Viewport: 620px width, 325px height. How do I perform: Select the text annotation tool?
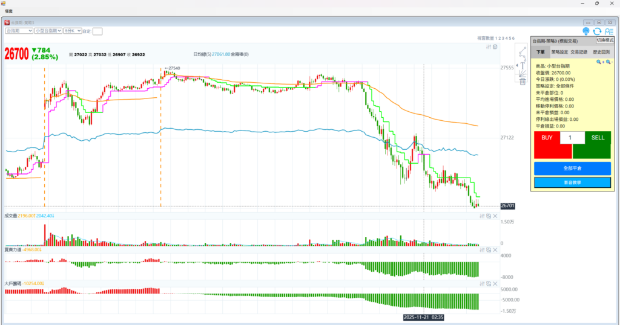[523, 65]
